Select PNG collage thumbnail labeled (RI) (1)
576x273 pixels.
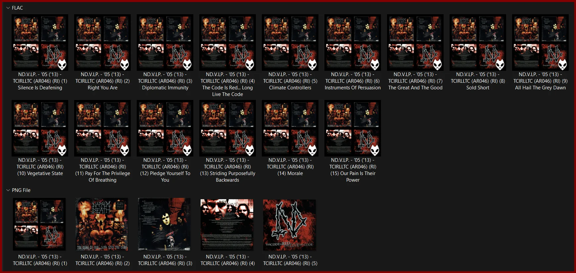pyautogui.click(x=39, y=224)
